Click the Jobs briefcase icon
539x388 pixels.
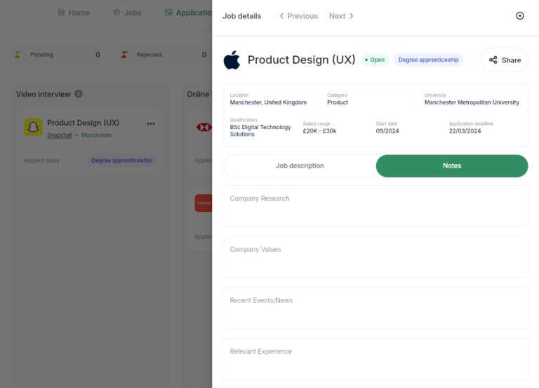[x=117, y=13]
